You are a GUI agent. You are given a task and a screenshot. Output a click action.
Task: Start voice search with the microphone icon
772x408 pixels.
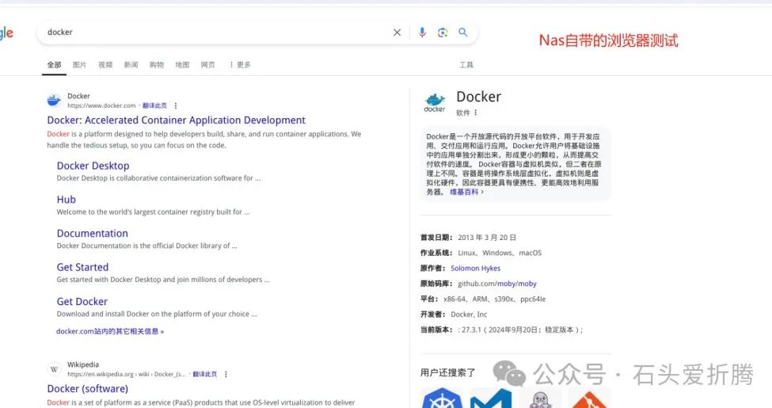pyautogui.click(x=422, y=32)
